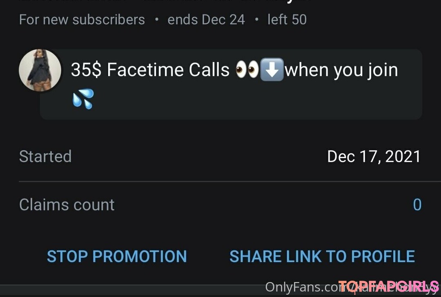Tap the down arrow emoji icon
Screen dimensions: 441x297
coord(272,69)
